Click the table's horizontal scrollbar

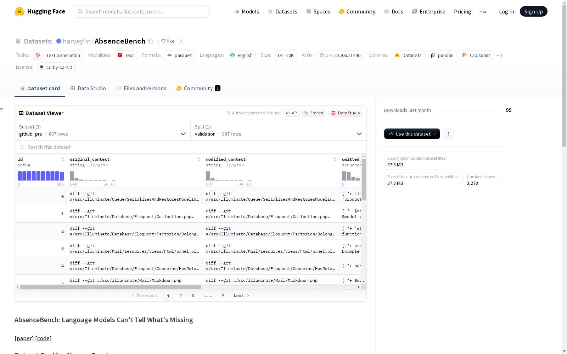pyautogui.click(x=111, y=287)
